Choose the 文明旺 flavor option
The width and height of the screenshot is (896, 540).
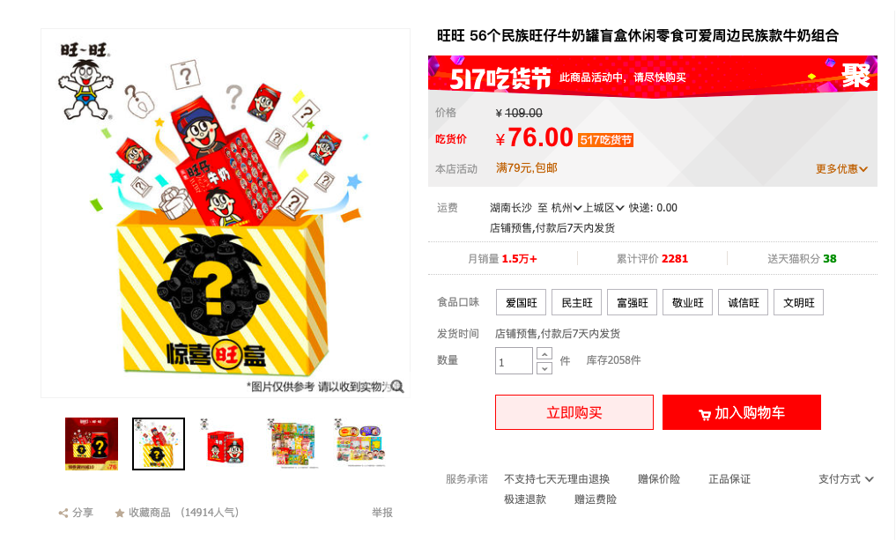coord(799,302)
